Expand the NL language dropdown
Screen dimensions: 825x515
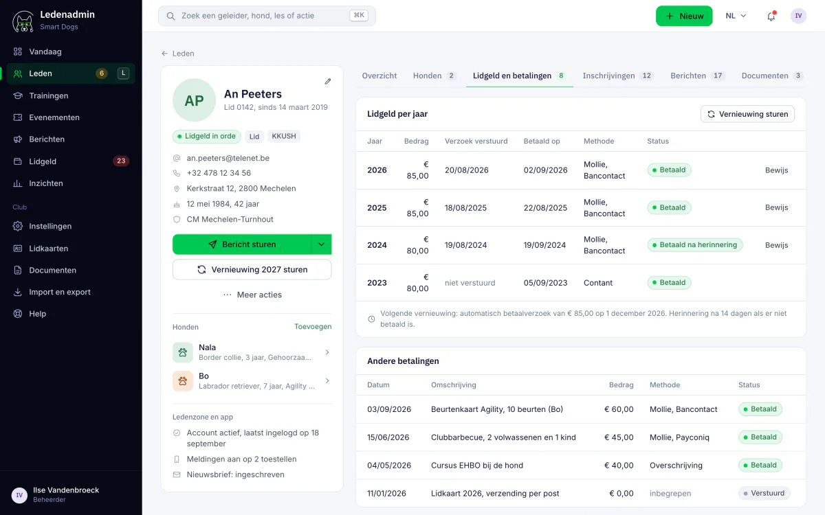(x=736, y=16)
